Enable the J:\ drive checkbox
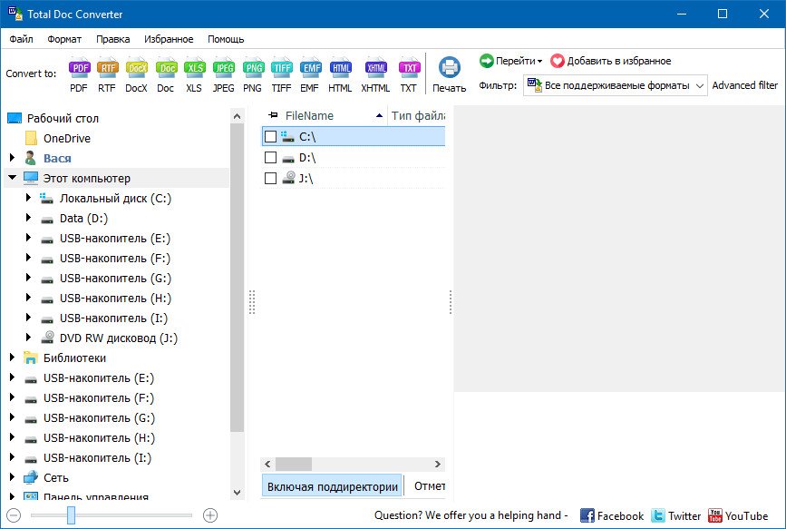The height and width of the screenshot is (529, 786). pos(270,179)
